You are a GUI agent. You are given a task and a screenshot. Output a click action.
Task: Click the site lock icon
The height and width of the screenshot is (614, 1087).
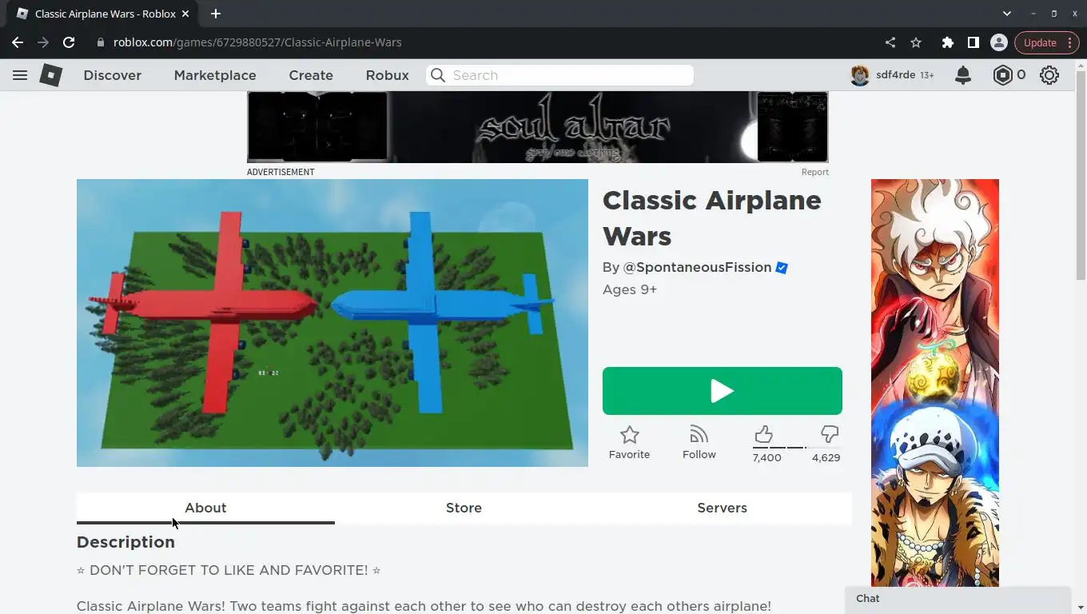point(100,42)
